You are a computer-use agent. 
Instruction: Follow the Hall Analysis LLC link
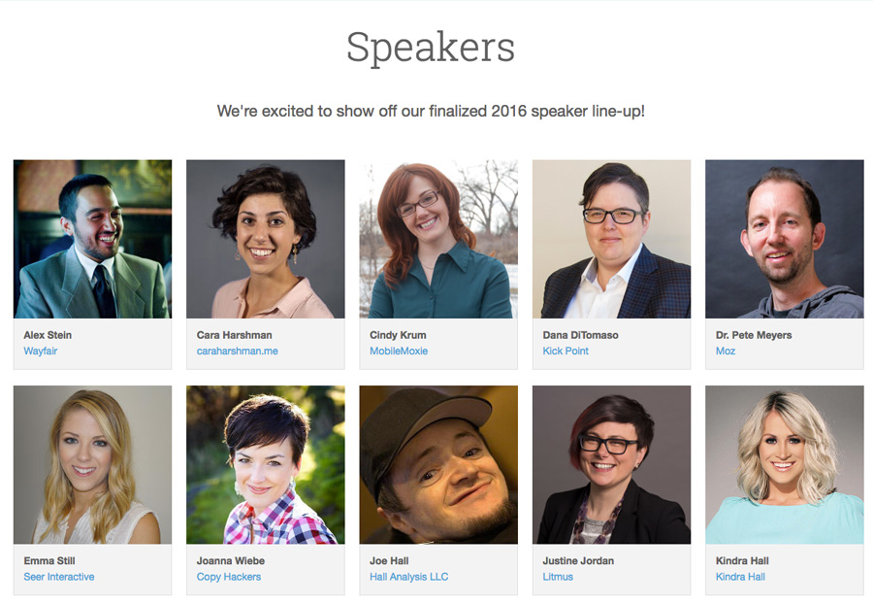[x=408, y=577]
